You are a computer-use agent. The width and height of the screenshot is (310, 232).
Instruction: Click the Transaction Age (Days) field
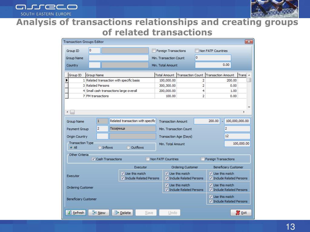[237, 136]
